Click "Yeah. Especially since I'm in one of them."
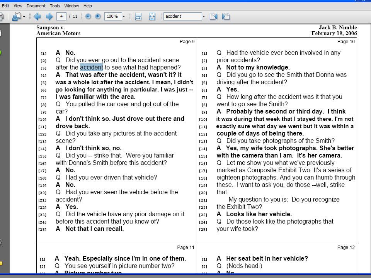 [x=125, y=258]
